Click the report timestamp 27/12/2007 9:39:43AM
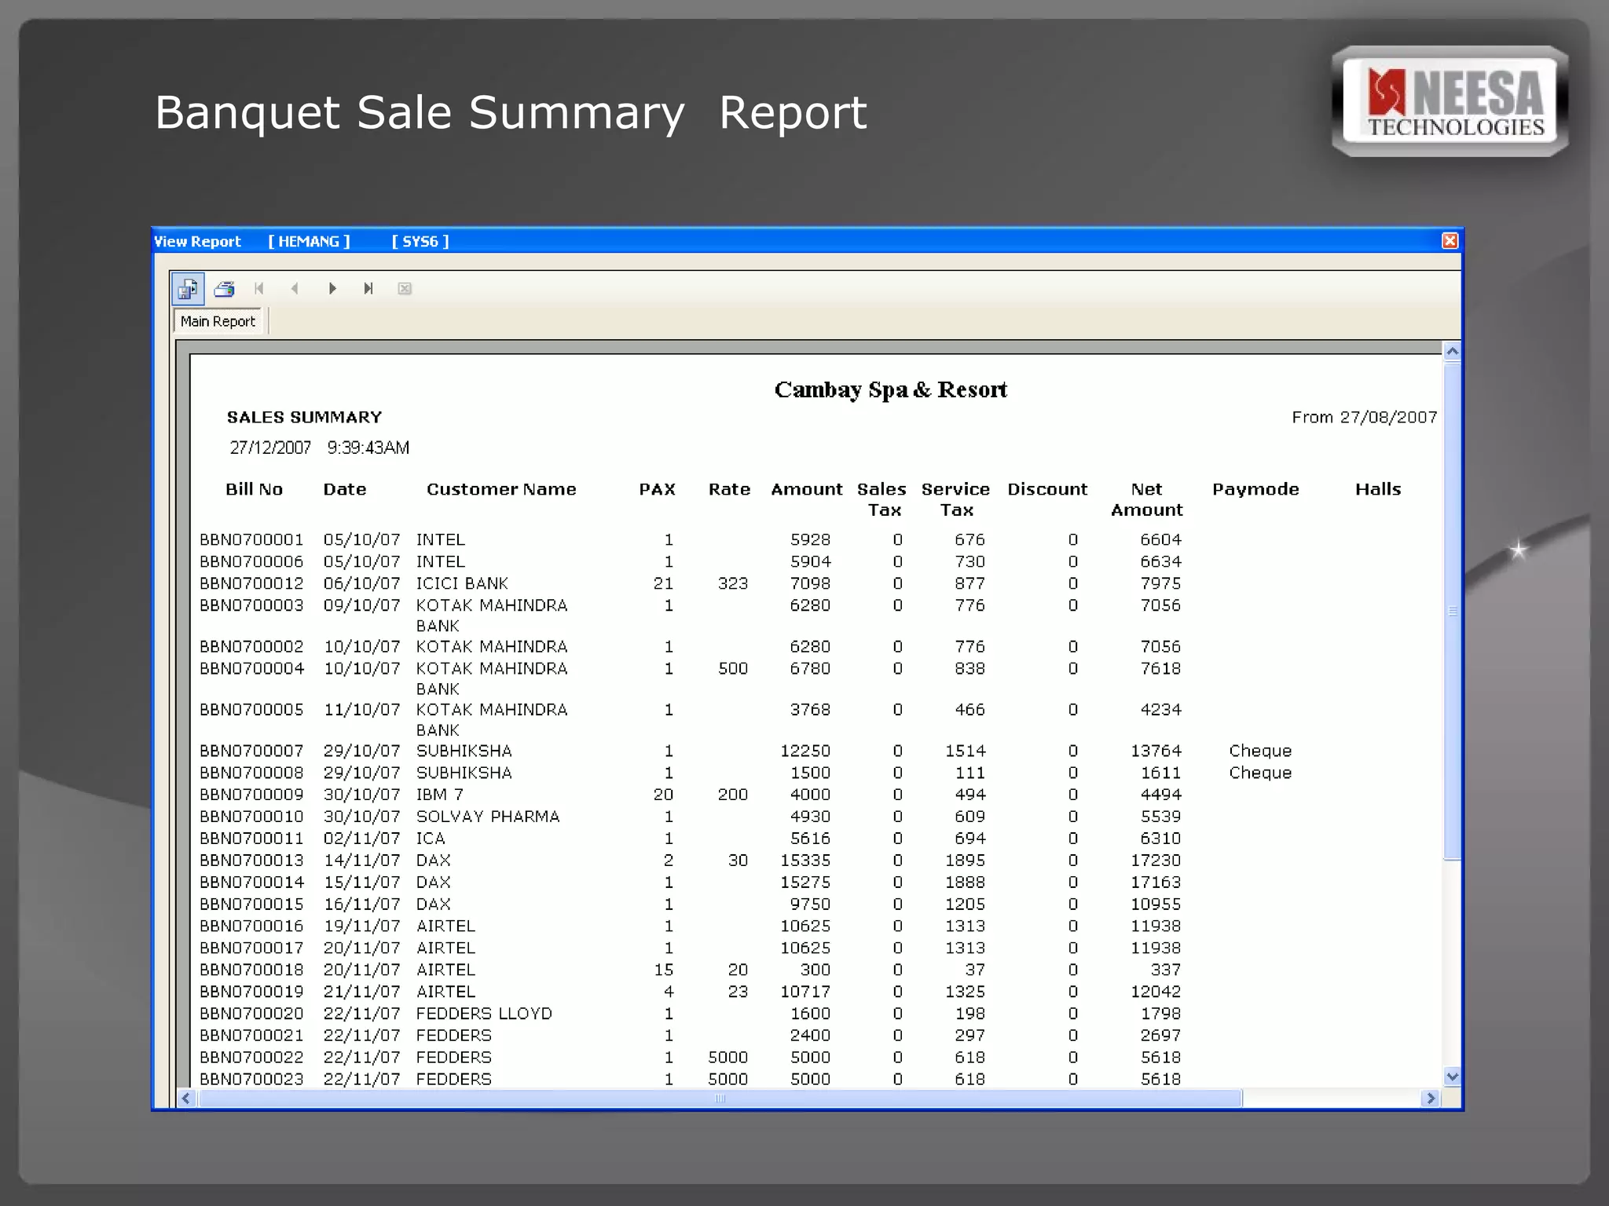 coord(319,448)
